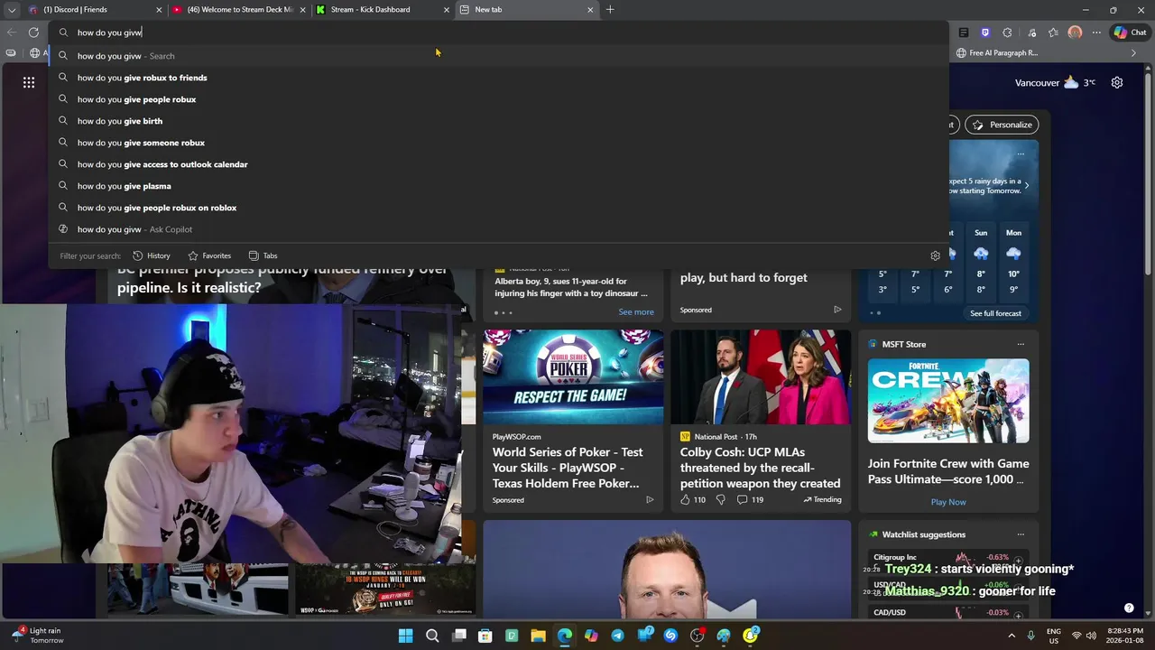The width and height of the screenshot is (1155, 650).
Task: Open the Copilot Chat button
Action: point(1131,32)
